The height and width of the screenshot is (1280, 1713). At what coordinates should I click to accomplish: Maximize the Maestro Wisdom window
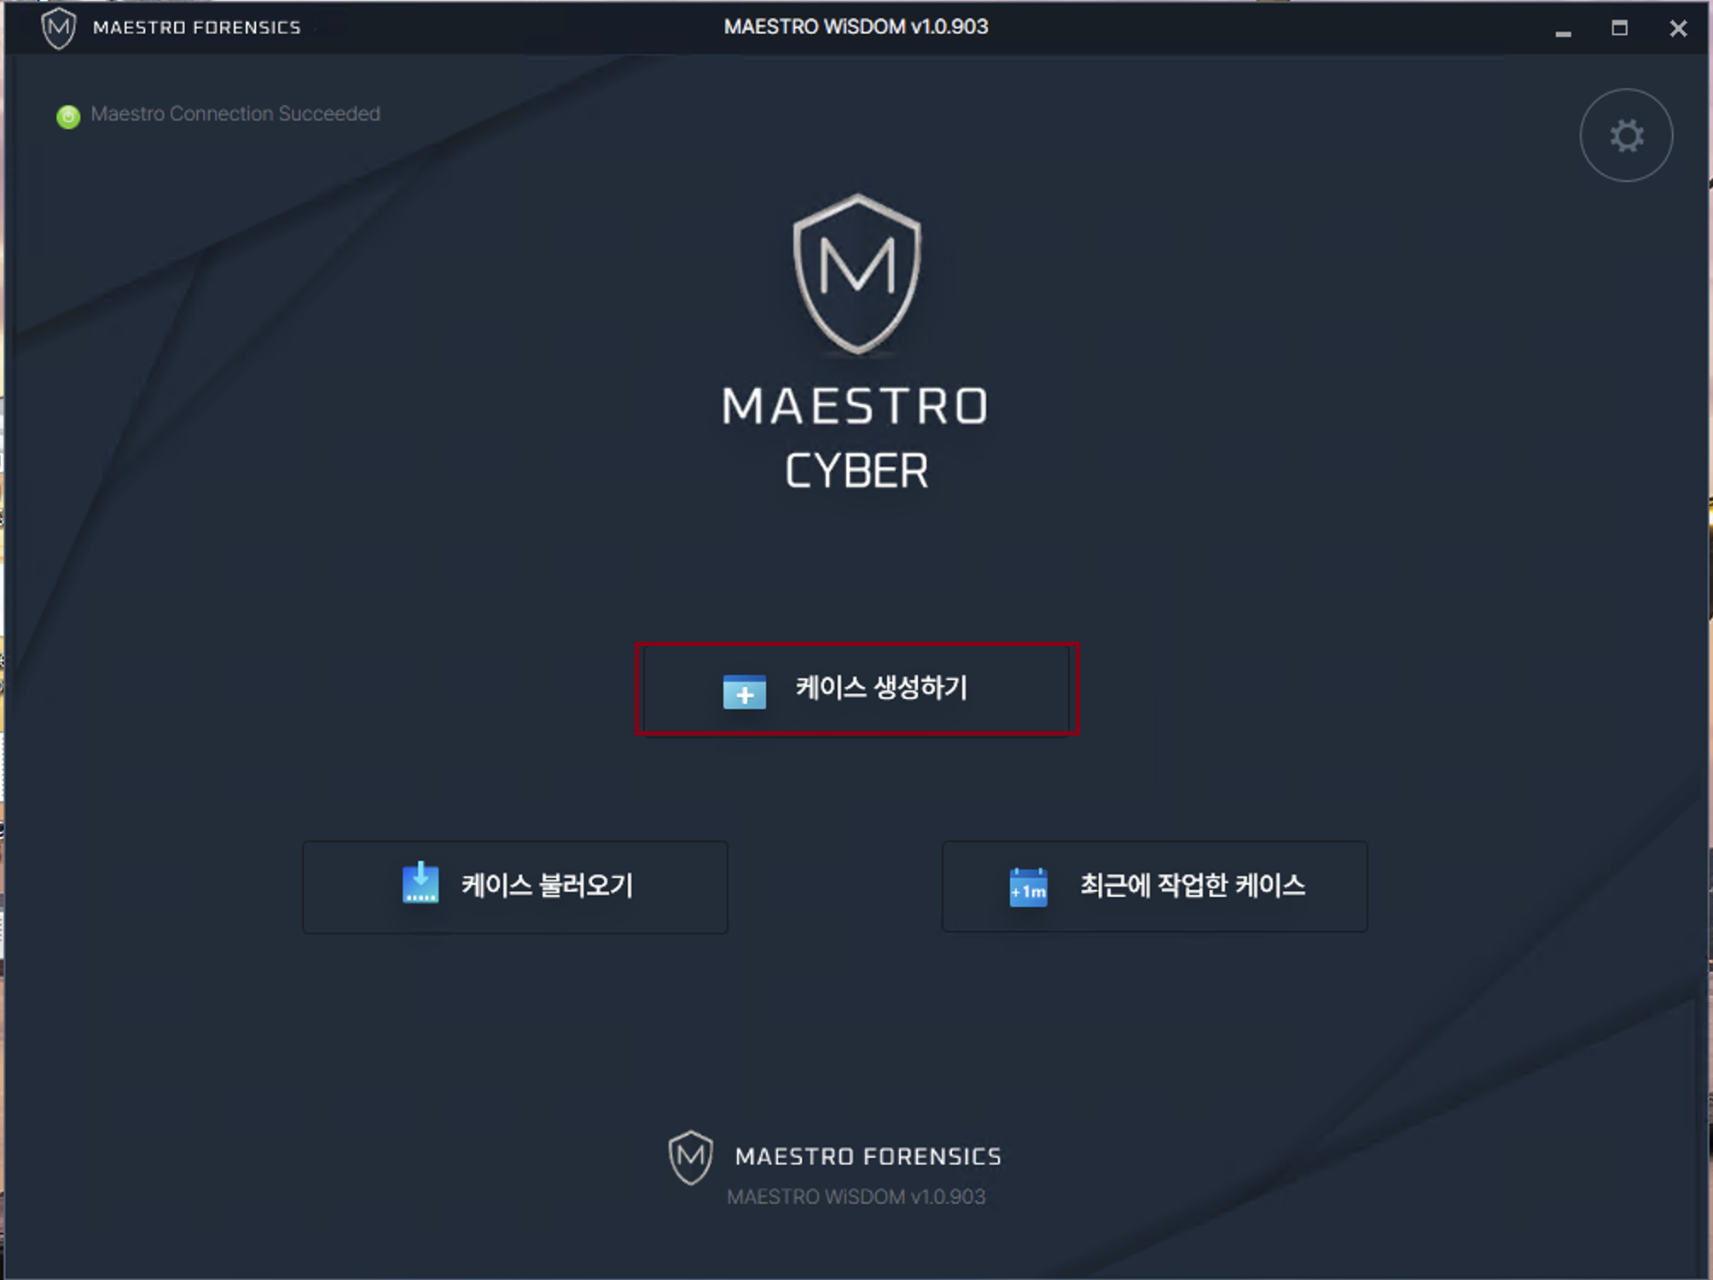tap(1619, 28)
